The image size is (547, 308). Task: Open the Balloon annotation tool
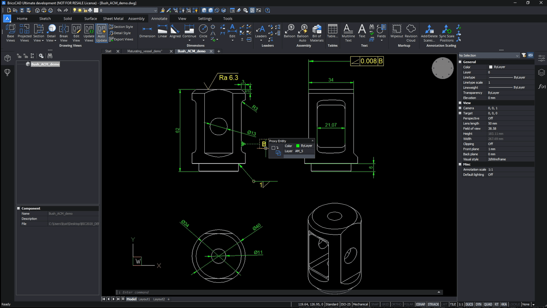(x=289, y=32)
